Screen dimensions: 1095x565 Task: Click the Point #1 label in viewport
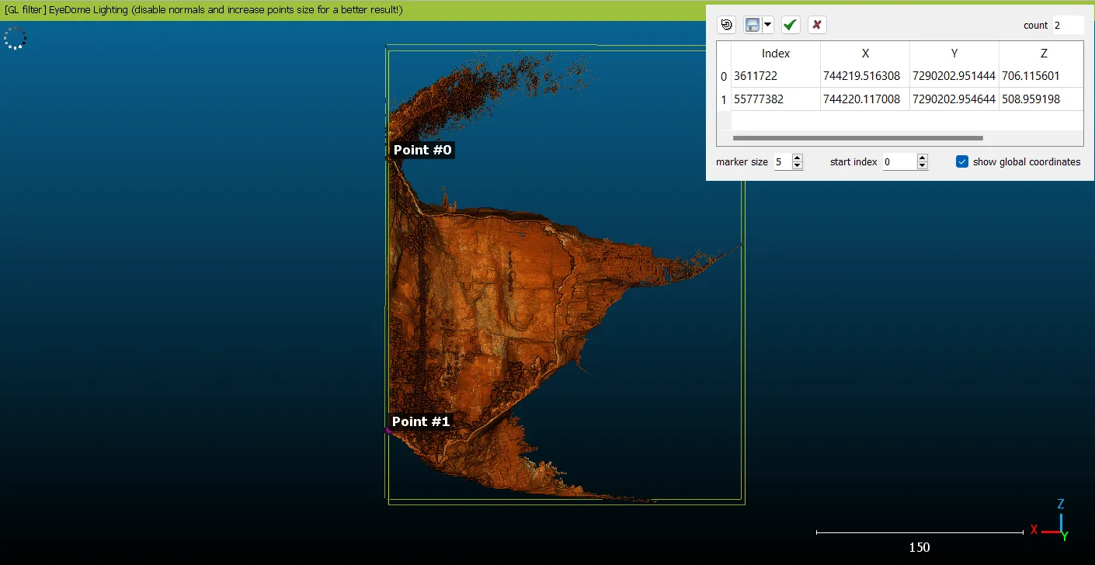[x=420, y=421]
